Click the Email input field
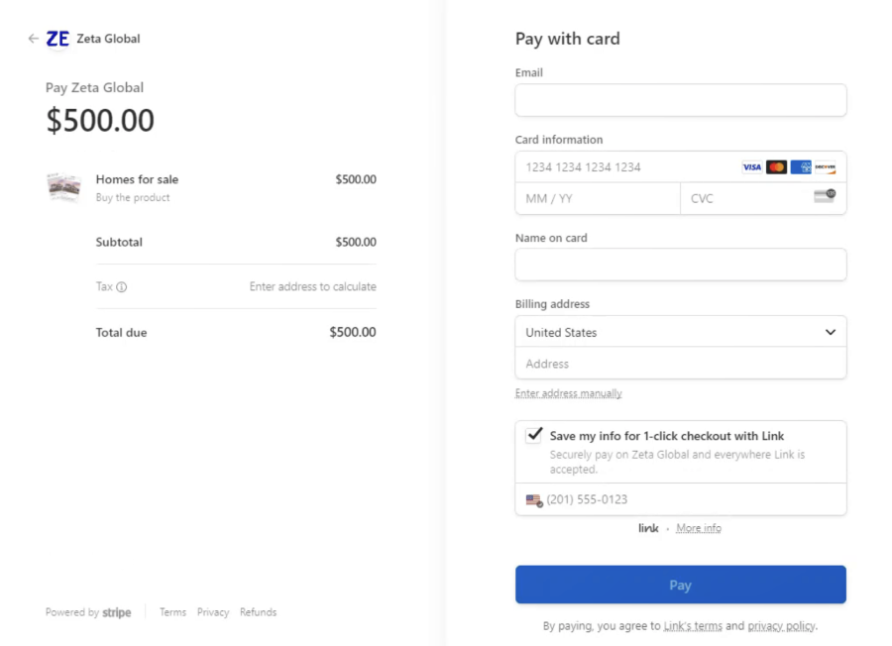Screen dimensions: 892x646 [x=680, y=100]
